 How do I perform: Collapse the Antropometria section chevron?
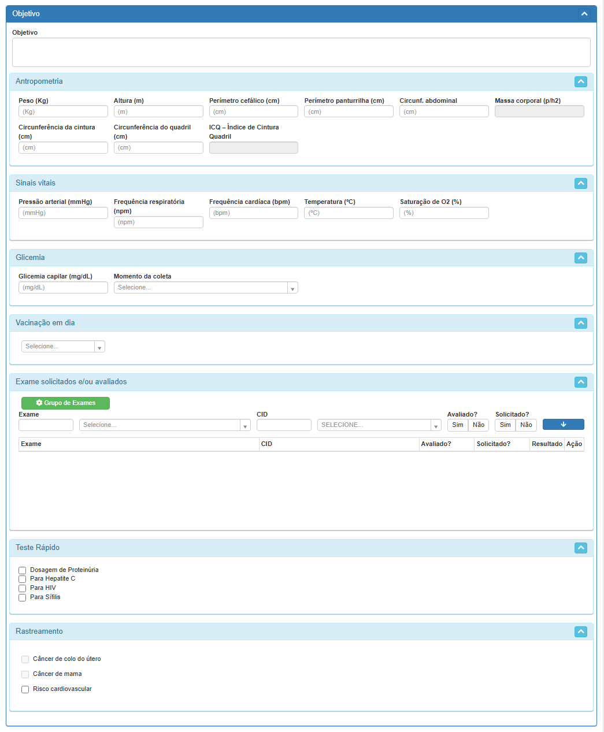point(581,82)
